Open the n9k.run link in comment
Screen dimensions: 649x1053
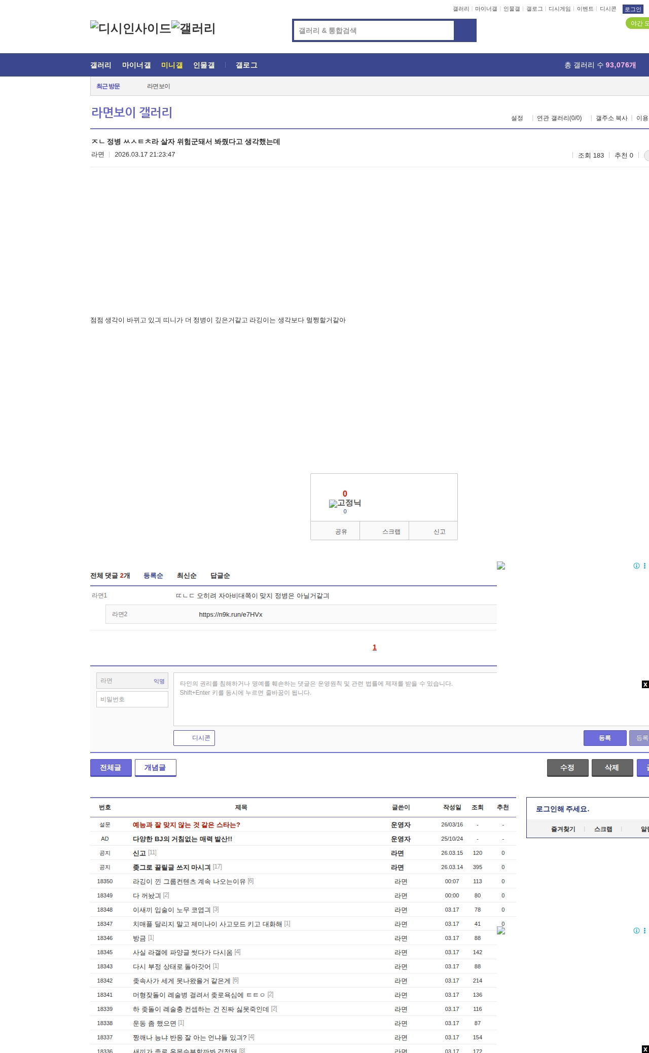click(231, 614)
